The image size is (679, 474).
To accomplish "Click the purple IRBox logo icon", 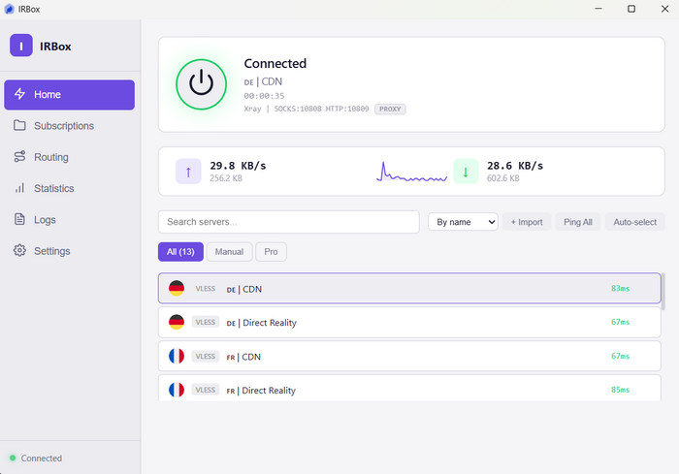I will (x=21, y=46).
